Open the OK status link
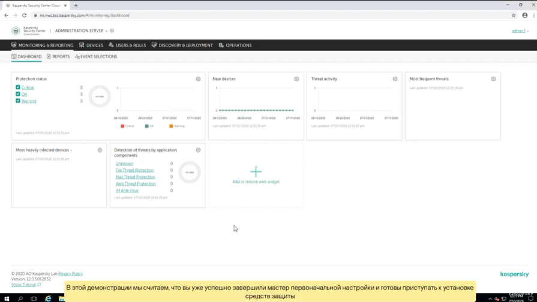This screenshot has width=537, height=302. (25, 95)
